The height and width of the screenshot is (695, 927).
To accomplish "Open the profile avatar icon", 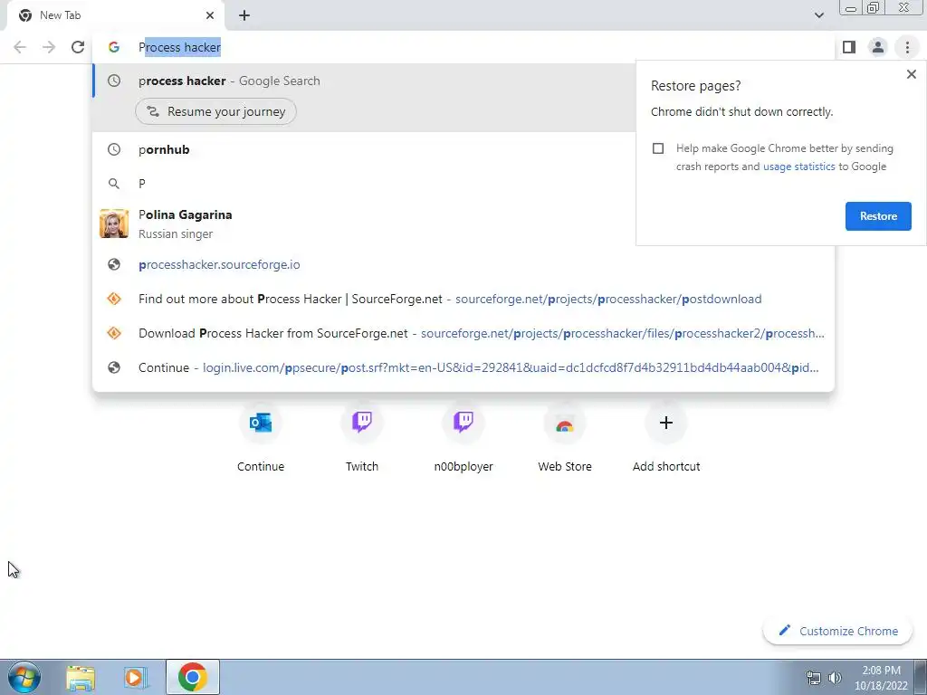I will click(878, 47).
